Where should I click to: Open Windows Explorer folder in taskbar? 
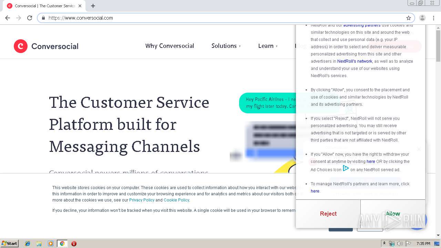[39, 244]
